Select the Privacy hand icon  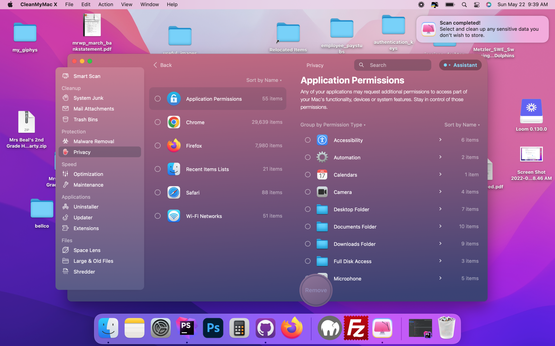coord(65,152)
